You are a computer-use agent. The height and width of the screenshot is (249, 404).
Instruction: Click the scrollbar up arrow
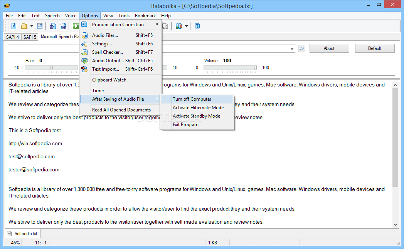click(x=395, y=85)
